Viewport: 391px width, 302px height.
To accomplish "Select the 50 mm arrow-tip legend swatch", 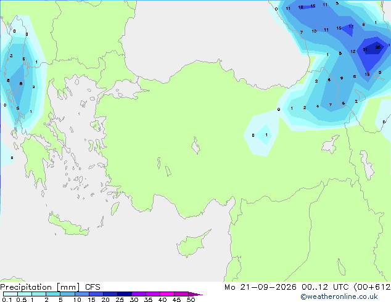I will [x=196, y=294].
